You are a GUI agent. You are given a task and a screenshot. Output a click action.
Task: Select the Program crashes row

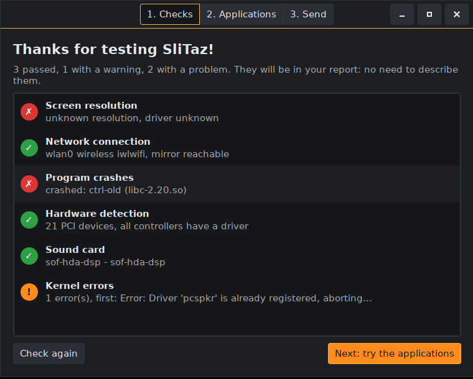pyautogui.click(x=236, y=184)
